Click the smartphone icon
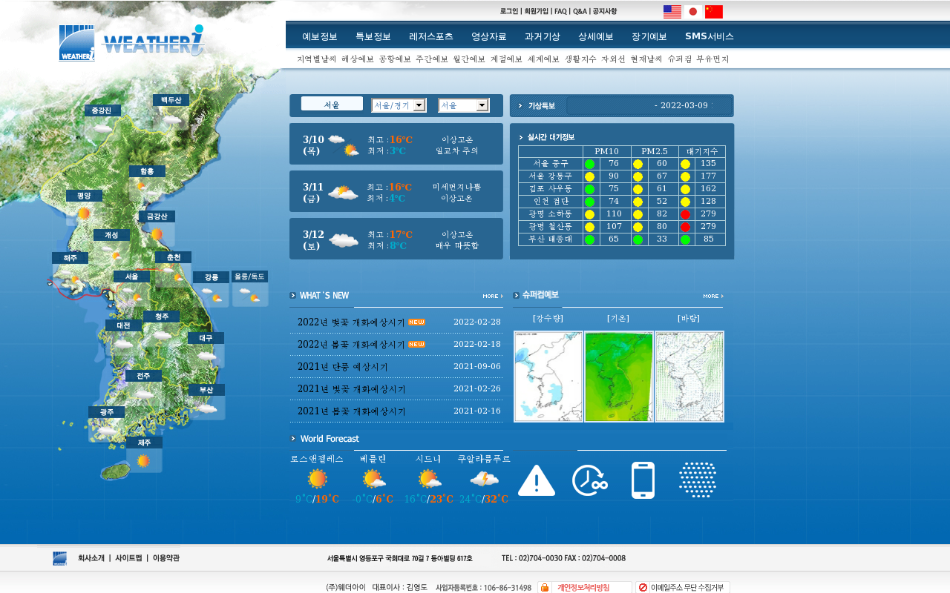Image resolution: width=950 pixels, height=593 pixels. (643, 480)
